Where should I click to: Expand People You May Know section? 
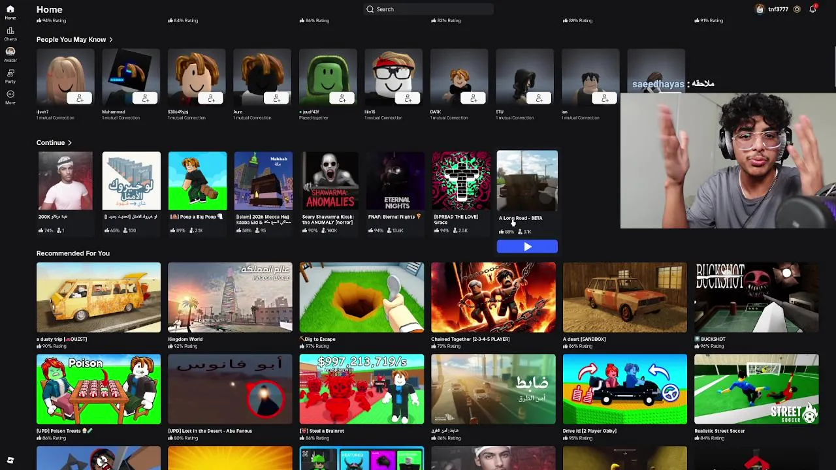point(74,39)
